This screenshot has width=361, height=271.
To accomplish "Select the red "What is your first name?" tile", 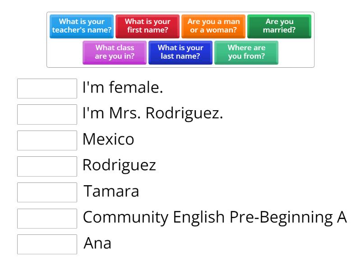I will [148, 26].
